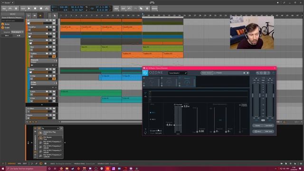304x171 pixels.
Task: Click the search field in the device parameter panel
Action: [x=50, y=128]
